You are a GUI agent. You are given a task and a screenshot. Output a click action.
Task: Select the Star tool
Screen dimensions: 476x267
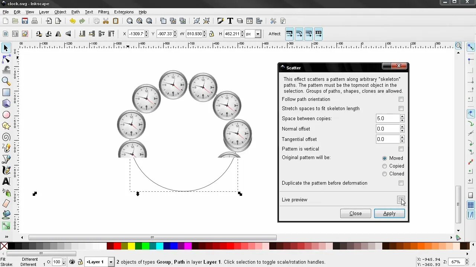click(6, 126)
